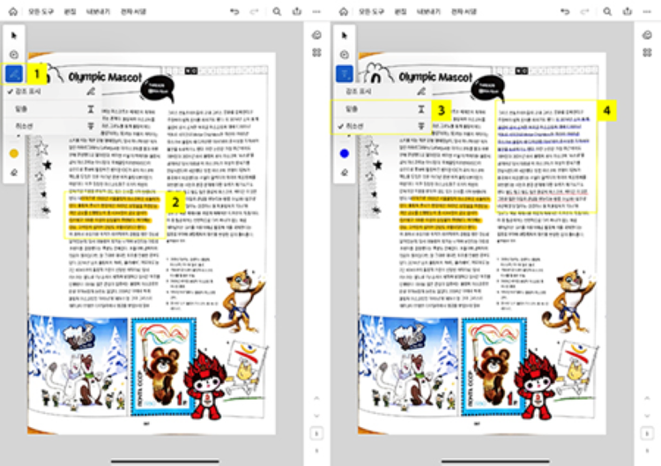Image resolution: width=661 pixels, height=466 pixels.
Task: Undo the last action in left screenshot
Action: pyautogui.click(x=234, y=11)
